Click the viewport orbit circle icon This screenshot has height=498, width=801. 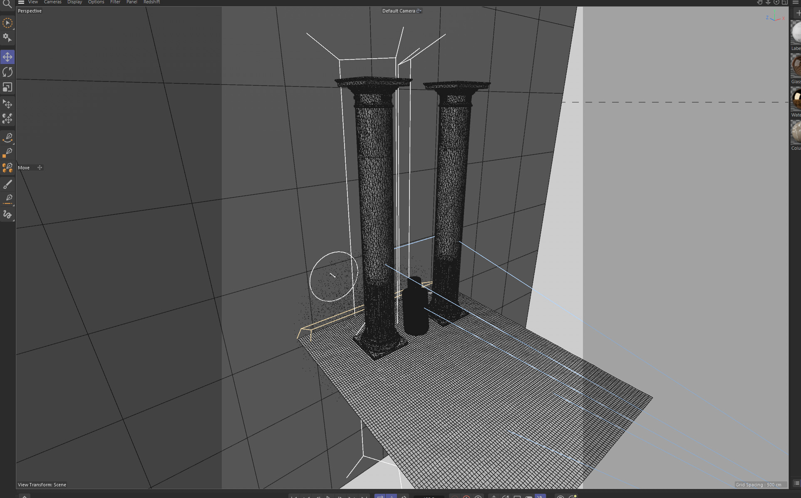776,2
